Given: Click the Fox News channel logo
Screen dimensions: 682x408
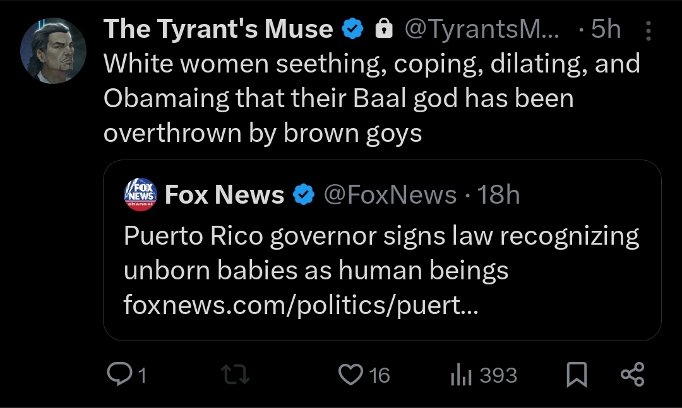Looking at the screenshot, I should point(140,194).
